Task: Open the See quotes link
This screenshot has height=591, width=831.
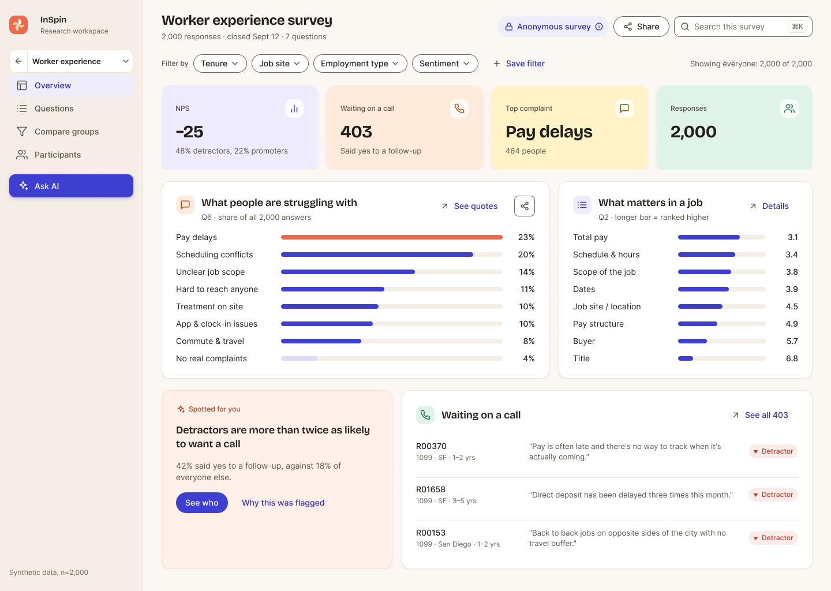Action: [x=469, y=206]
